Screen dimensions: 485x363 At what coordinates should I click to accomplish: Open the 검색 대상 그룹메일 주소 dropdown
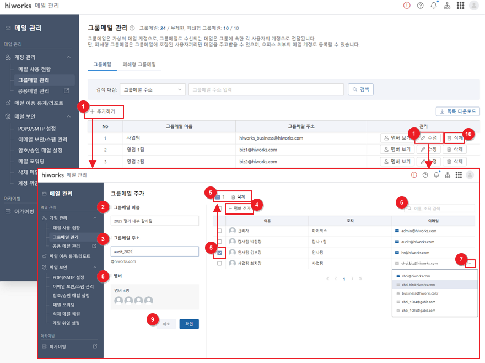point(152,89)
